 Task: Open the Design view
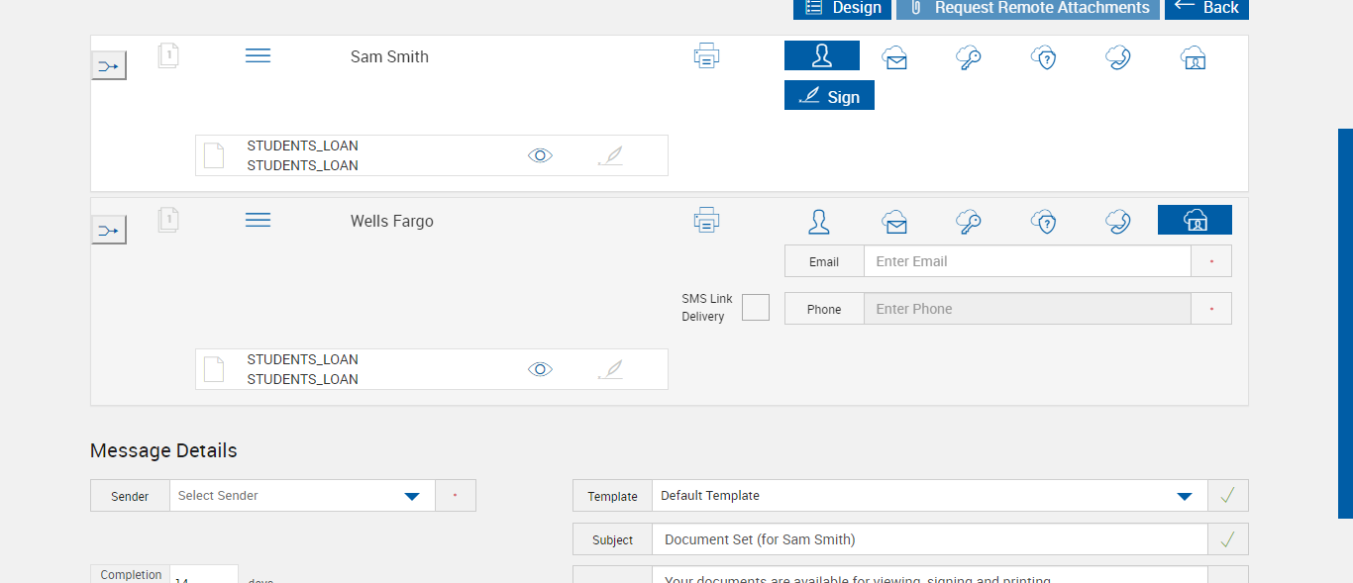coord(843,8)
